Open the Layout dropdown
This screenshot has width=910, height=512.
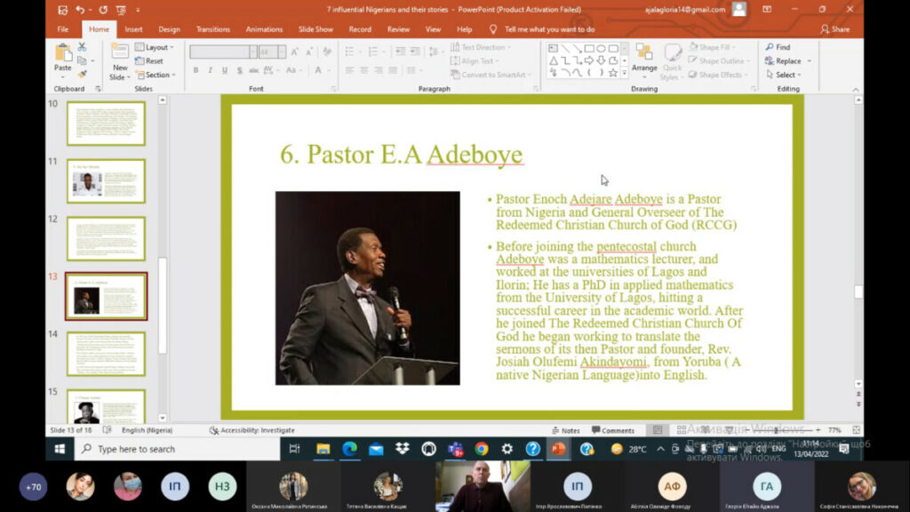tap(155, 47)
